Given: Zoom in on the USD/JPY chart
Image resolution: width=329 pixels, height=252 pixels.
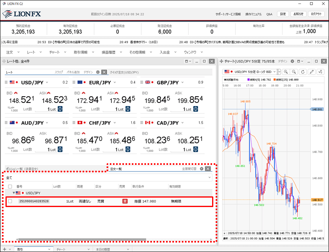Looking at the screenshot, I should [x=285, y=72].
